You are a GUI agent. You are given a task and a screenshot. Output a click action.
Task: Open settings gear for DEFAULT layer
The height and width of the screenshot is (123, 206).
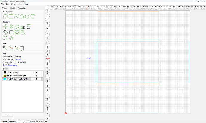coord(36,72)
